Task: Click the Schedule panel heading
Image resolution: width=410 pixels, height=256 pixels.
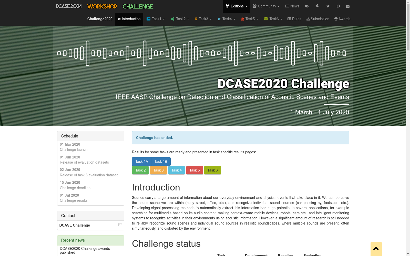Action: coord(91,136)
